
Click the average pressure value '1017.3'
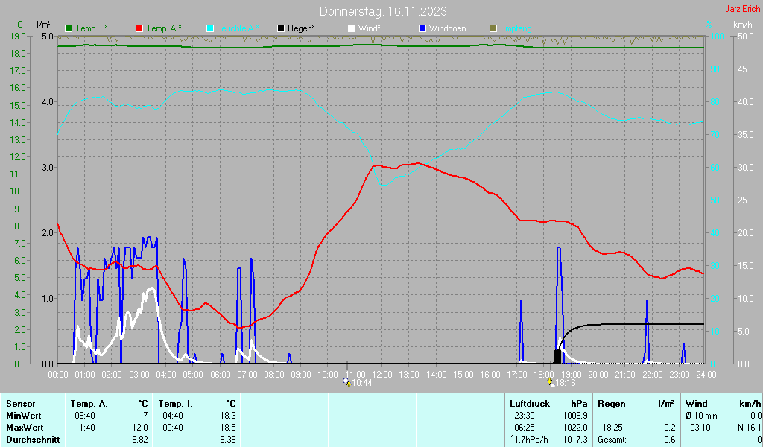point(575,440)
